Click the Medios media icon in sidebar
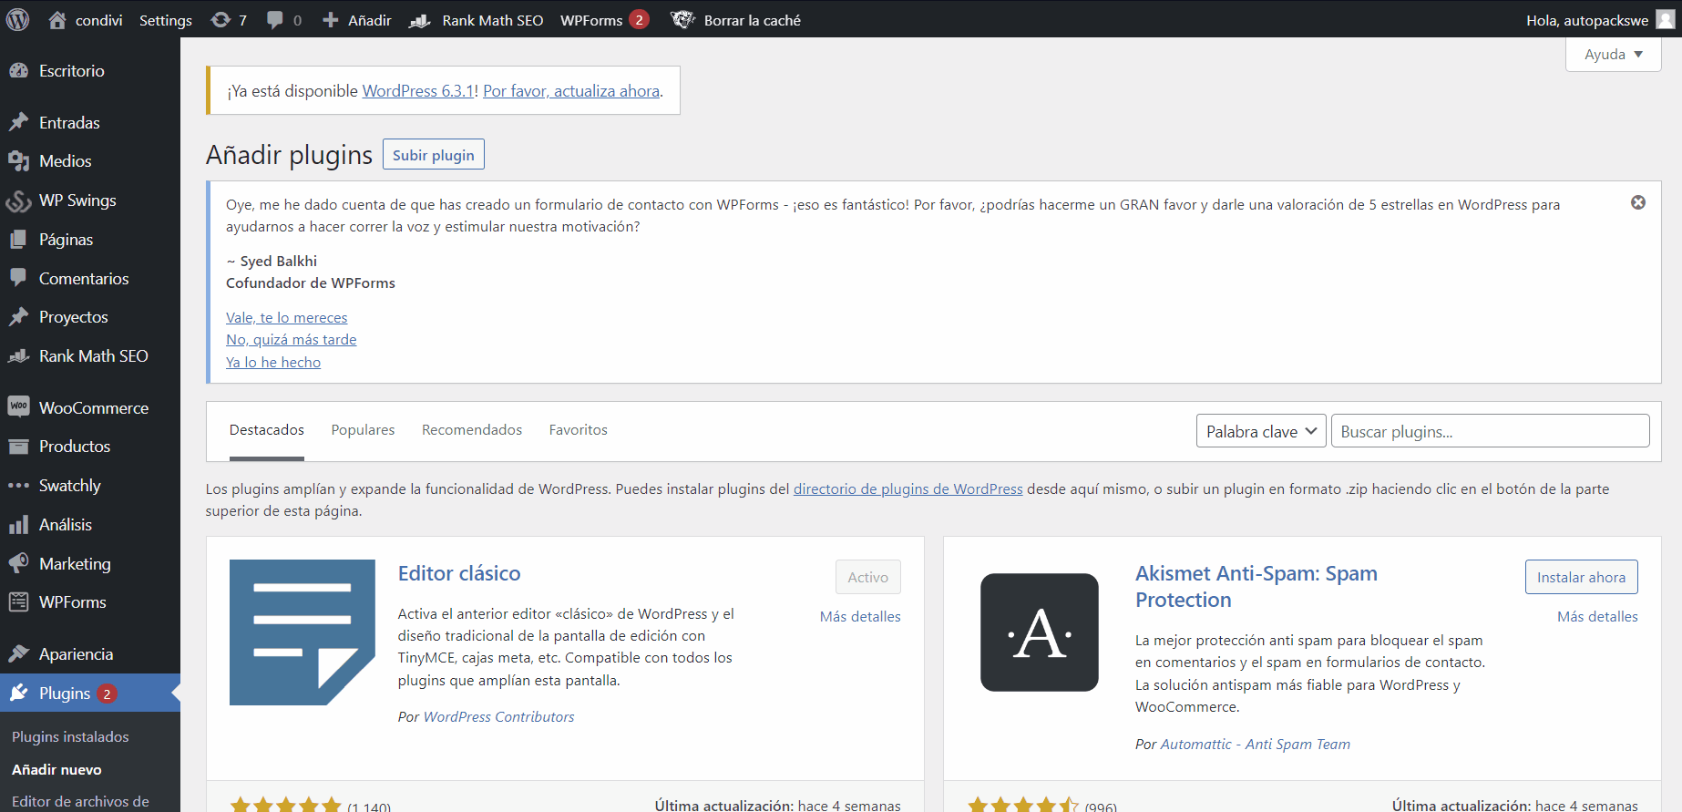 point(18,161)
